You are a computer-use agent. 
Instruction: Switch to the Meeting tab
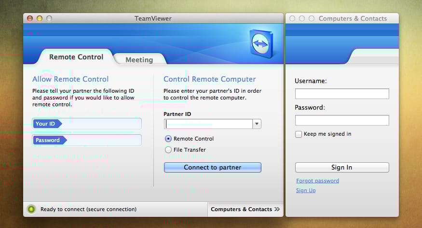[139, 60]
